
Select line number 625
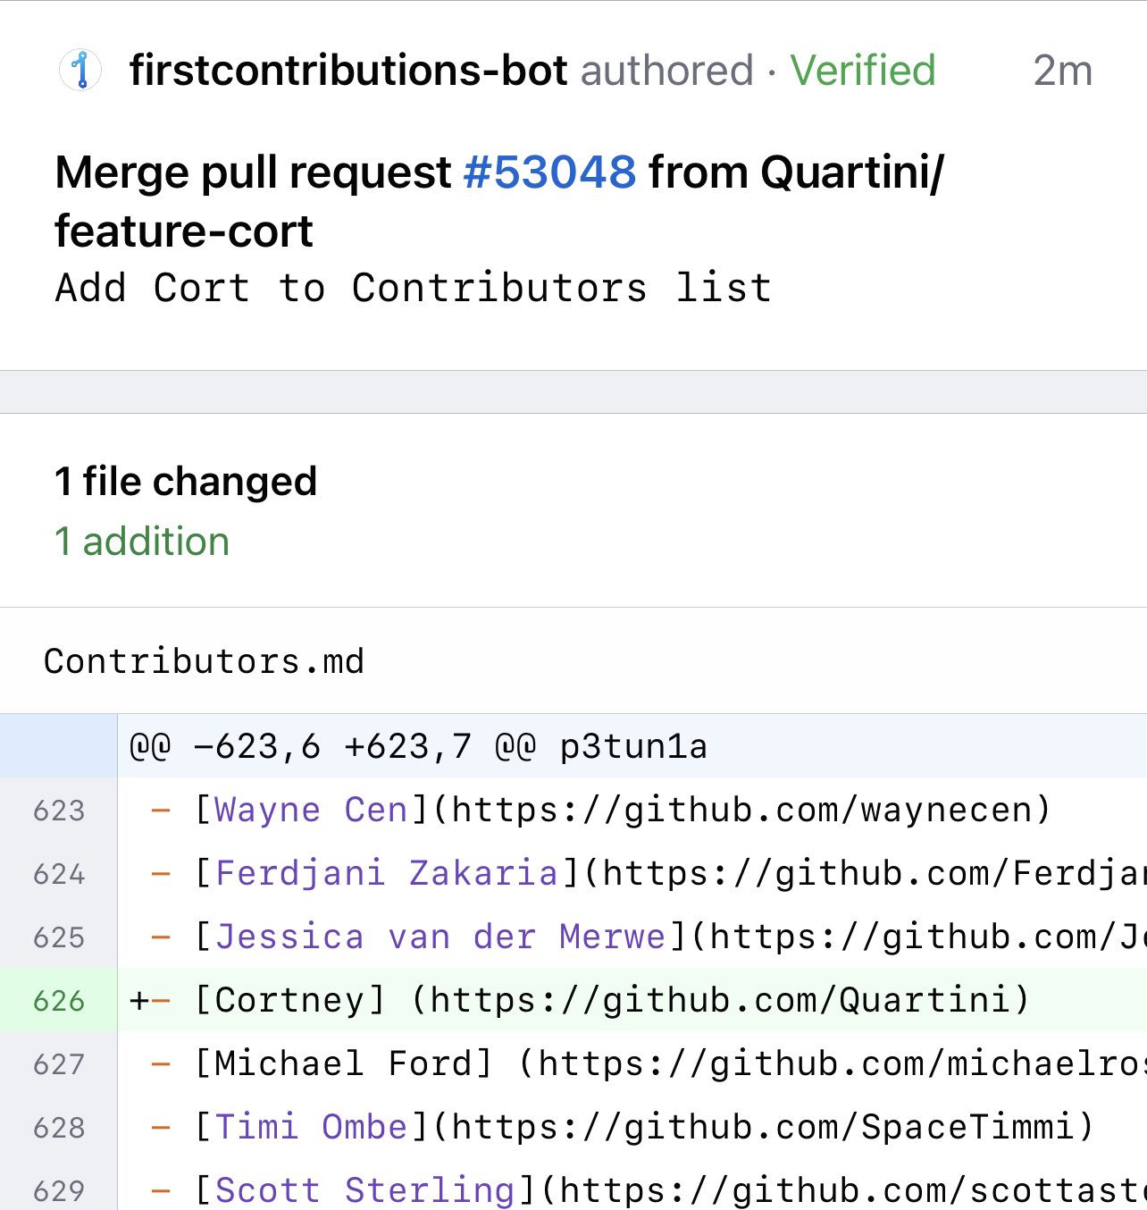pyautogui.click(x=59, y=937)
